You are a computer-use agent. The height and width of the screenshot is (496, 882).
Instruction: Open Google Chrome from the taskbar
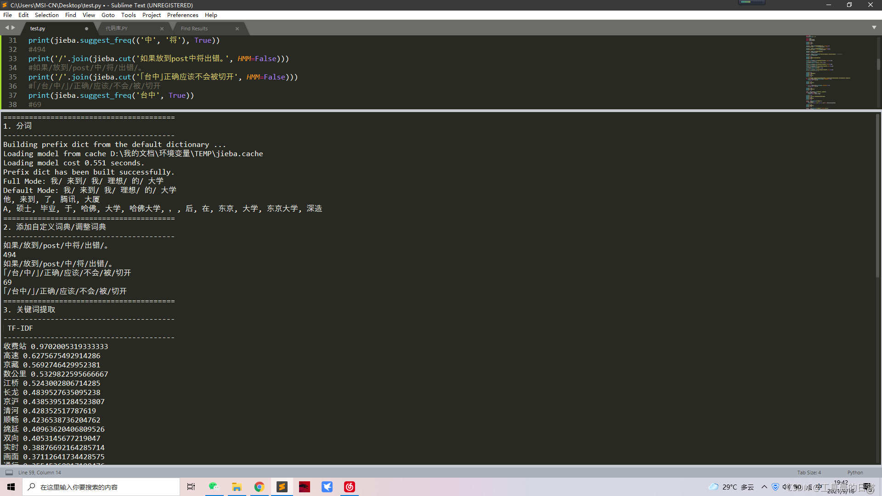coord(259,487)
